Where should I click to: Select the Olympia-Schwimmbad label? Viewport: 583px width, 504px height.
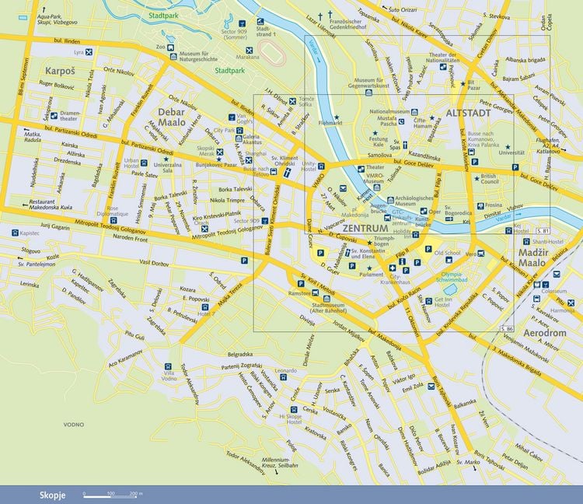452,277
